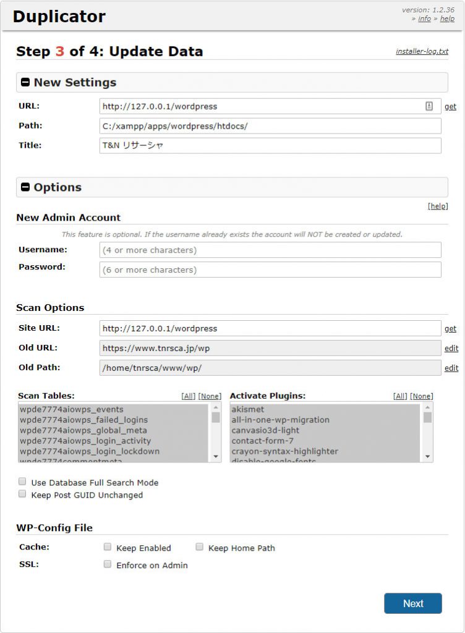Select wpde7774aiowps_global_meta table
Image resolution: width=465 pixels, height=633 pixels.
pyautogui.click(x=113, y=430)
